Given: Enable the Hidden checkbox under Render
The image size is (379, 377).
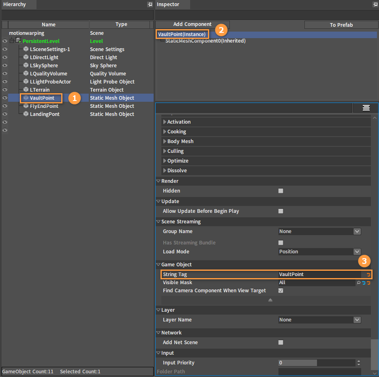Looking at the screenshot, I should [281, 191].
